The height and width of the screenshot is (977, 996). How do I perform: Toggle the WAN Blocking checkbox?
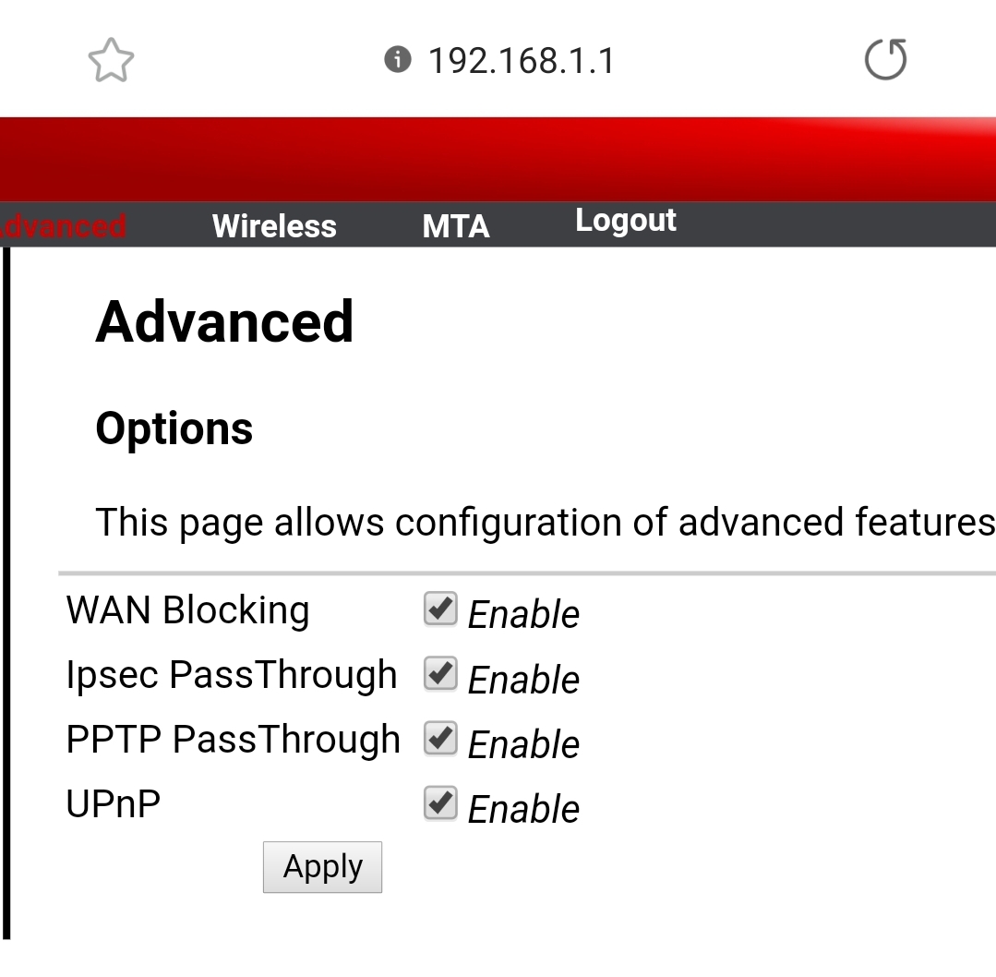point(440,609)
